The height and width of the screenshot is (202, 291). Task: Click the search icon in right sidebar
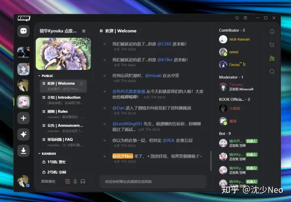pos(272,72)
